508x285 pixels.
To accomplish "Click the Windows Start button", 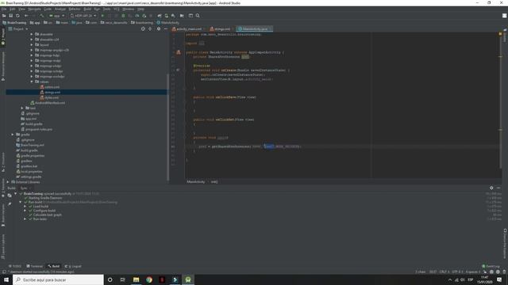I will (x=6, y=279).
